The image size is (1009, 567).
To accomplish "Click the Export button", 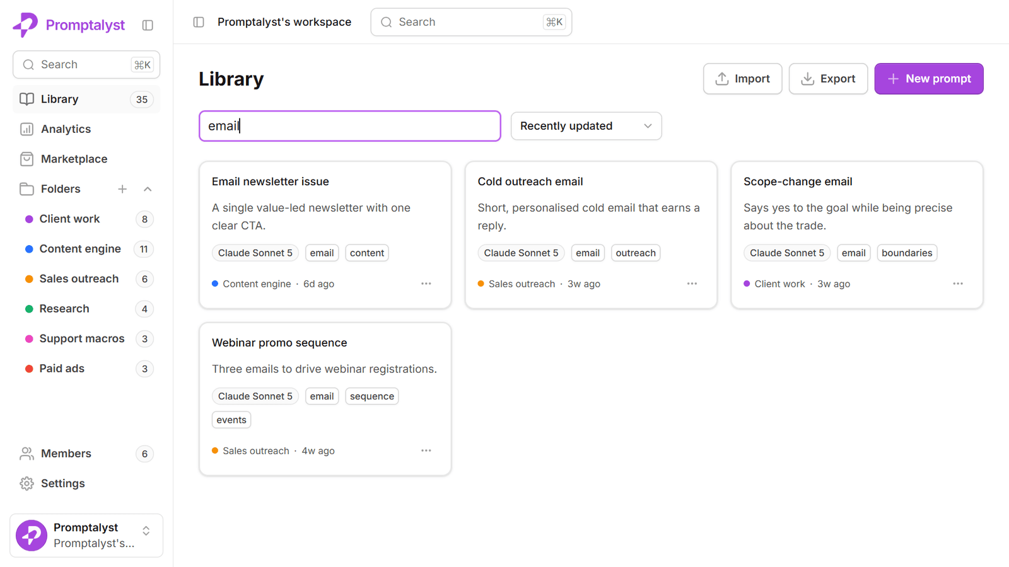I will pyautogui.click(x=828, y=79).
